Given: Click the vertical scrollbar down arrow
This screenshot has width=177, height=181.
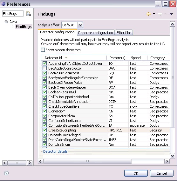Looking at the screenshot, I should pos(172,156).
